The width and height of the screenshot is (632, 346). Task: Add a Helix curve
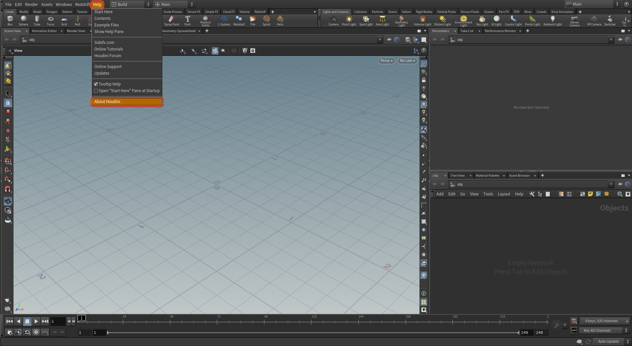tap(280, 20)
